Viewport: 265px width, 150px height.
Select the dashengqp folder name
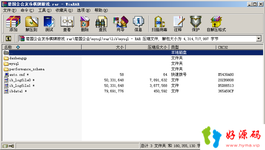[x=18, y=58]
